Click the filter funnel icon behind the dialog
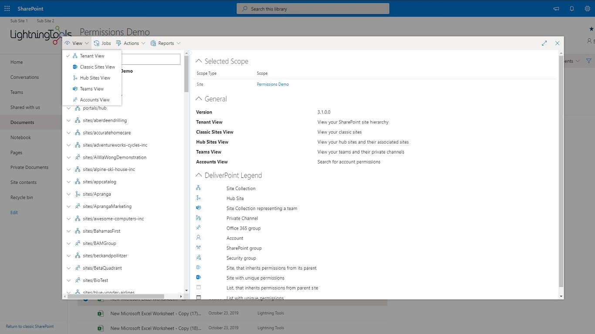The width and height of the screenshot is (595, 334). tap(588, 61)
